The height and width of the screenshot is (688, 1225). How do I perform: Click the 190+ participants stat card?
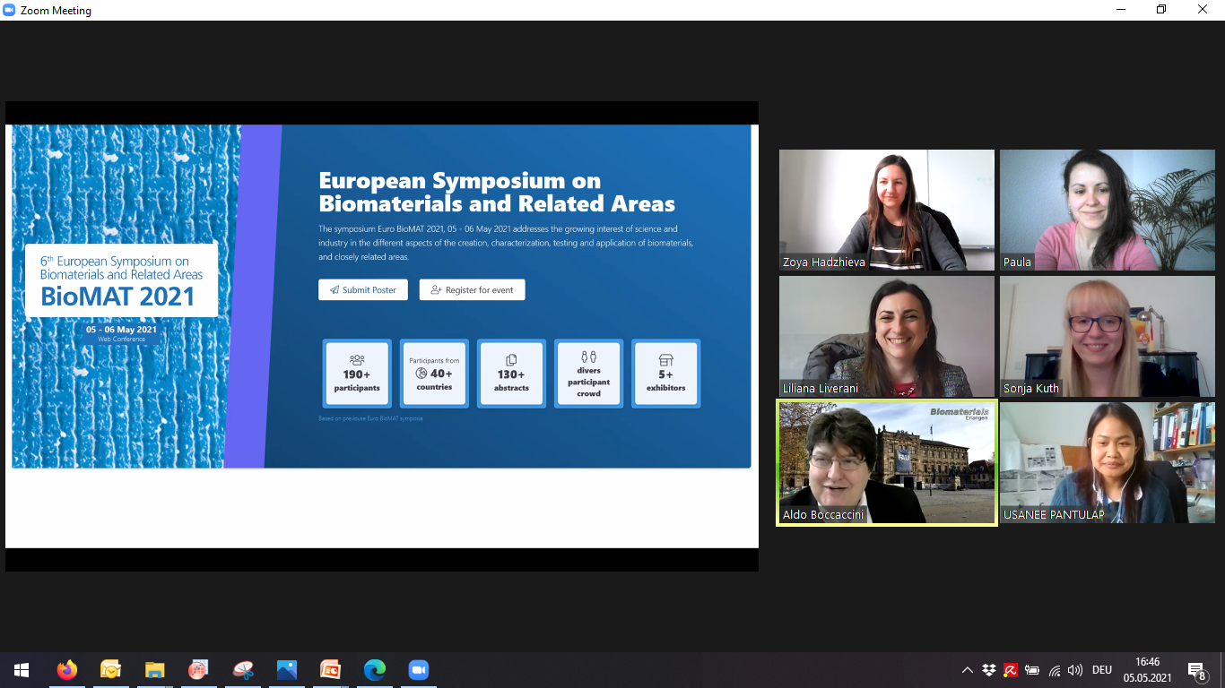coord(357,374)
